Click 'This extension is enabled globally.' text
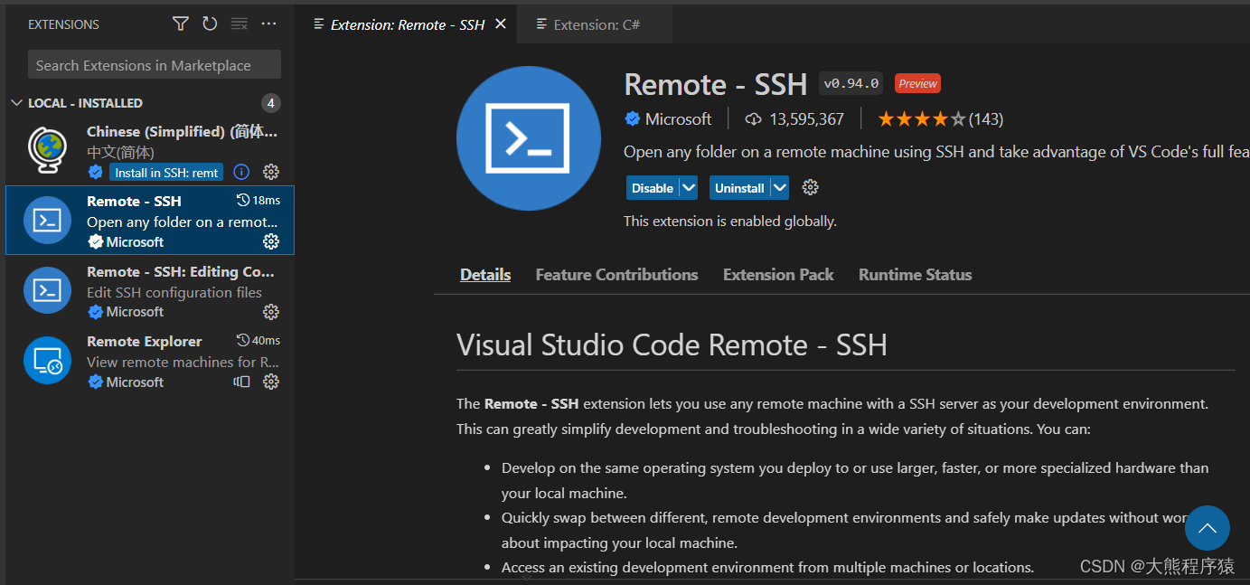1250x585 pixels. click(x=730, y=221)
